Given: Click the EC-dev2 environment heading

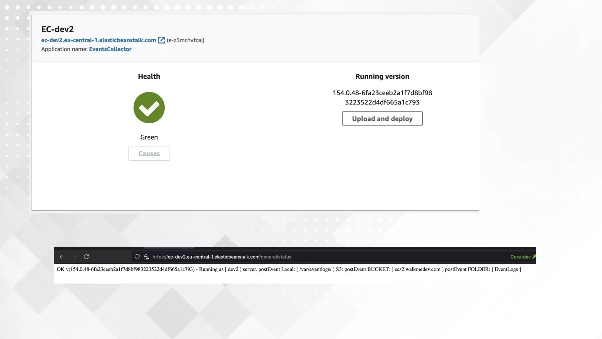Looking at the screenshot, I should click(57, 29).
